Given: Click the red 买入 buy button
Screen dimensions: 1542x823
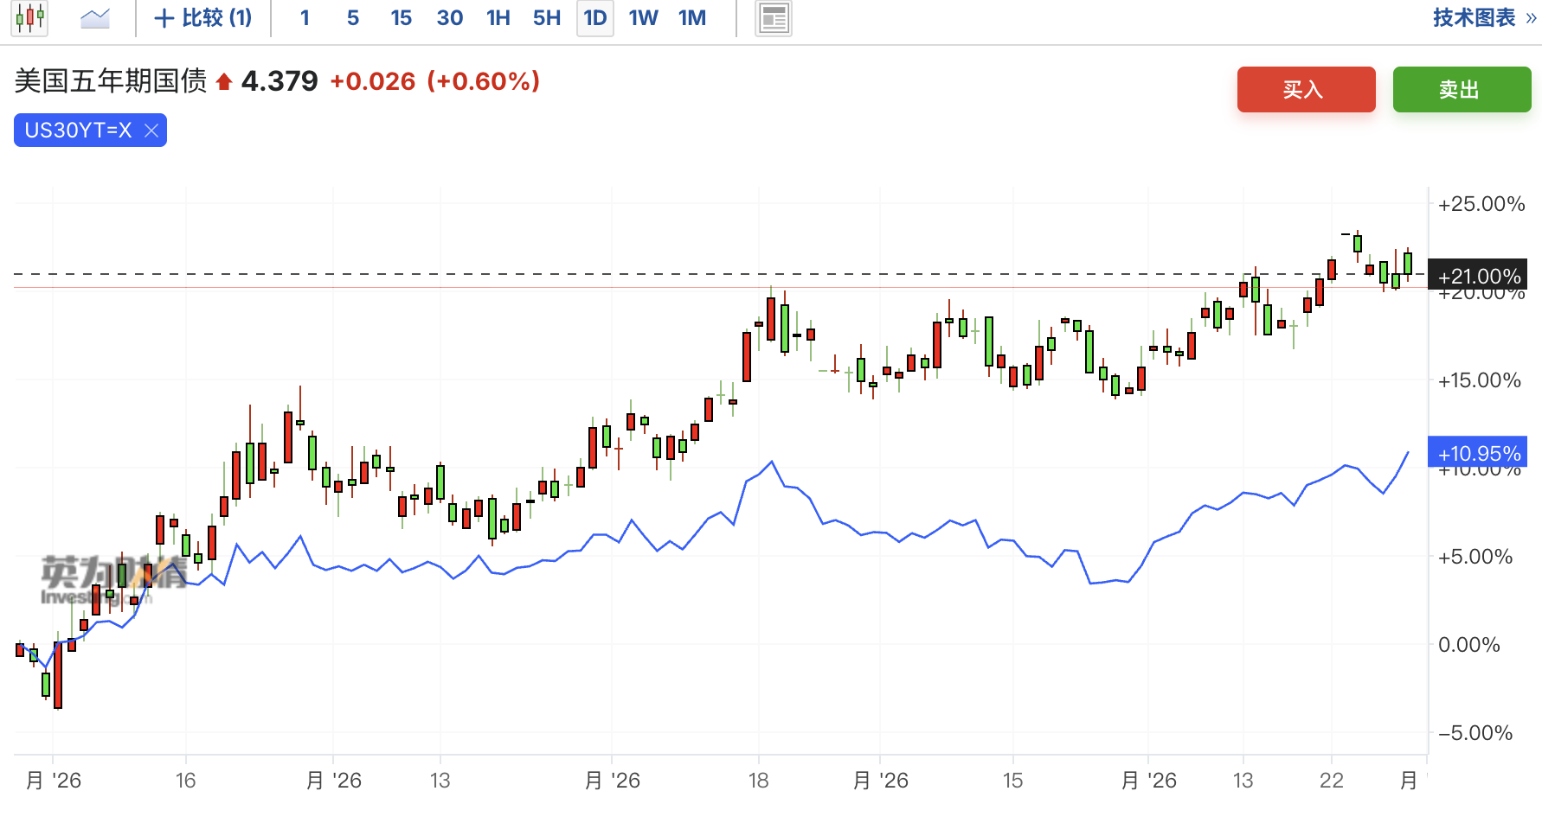Looking at the screenshot, I should pos(1307,89).
